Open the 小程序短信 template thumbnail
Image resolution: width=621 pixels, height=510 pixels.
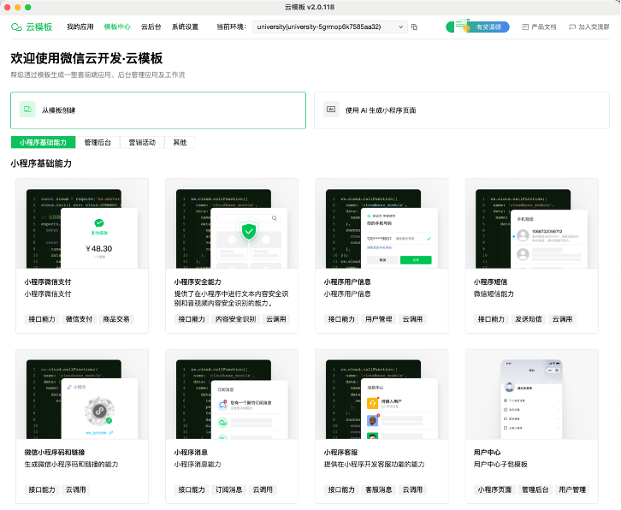pos(531,223)
